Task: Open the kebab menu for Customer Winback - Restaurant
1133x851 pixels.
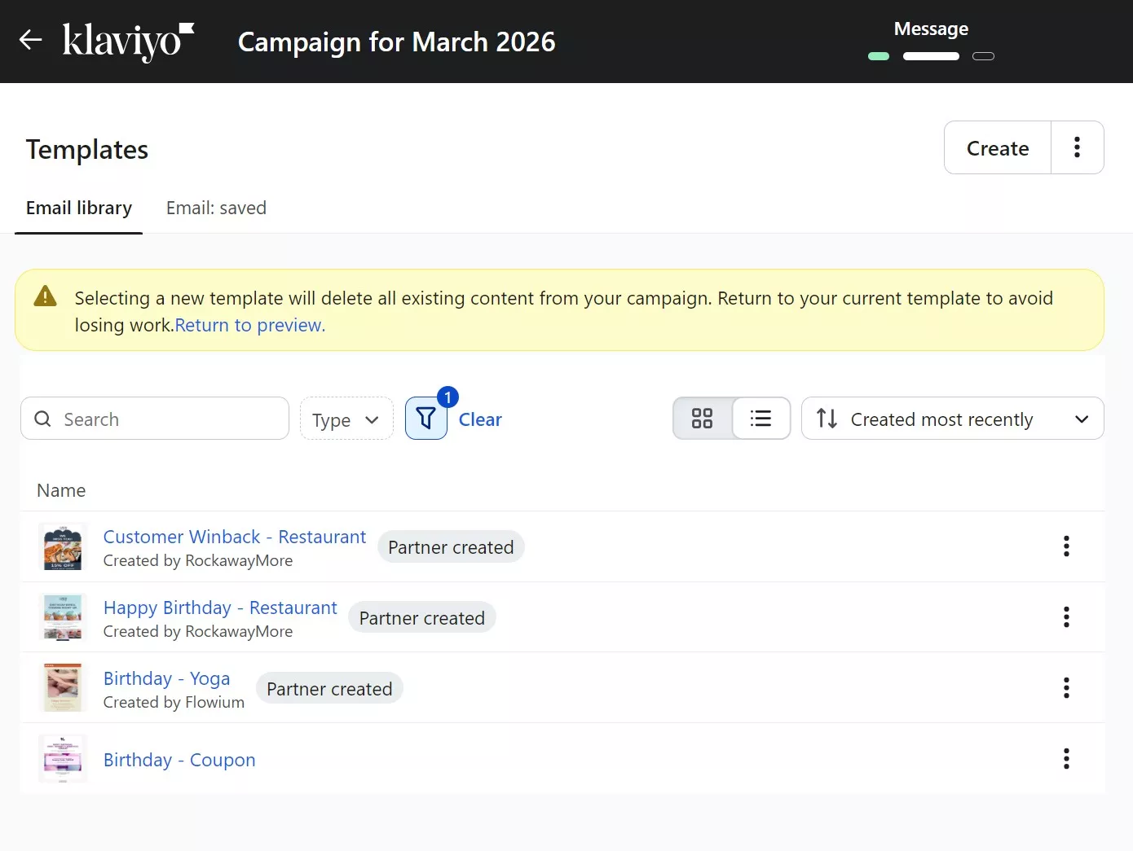Action: pos(1065,546)
